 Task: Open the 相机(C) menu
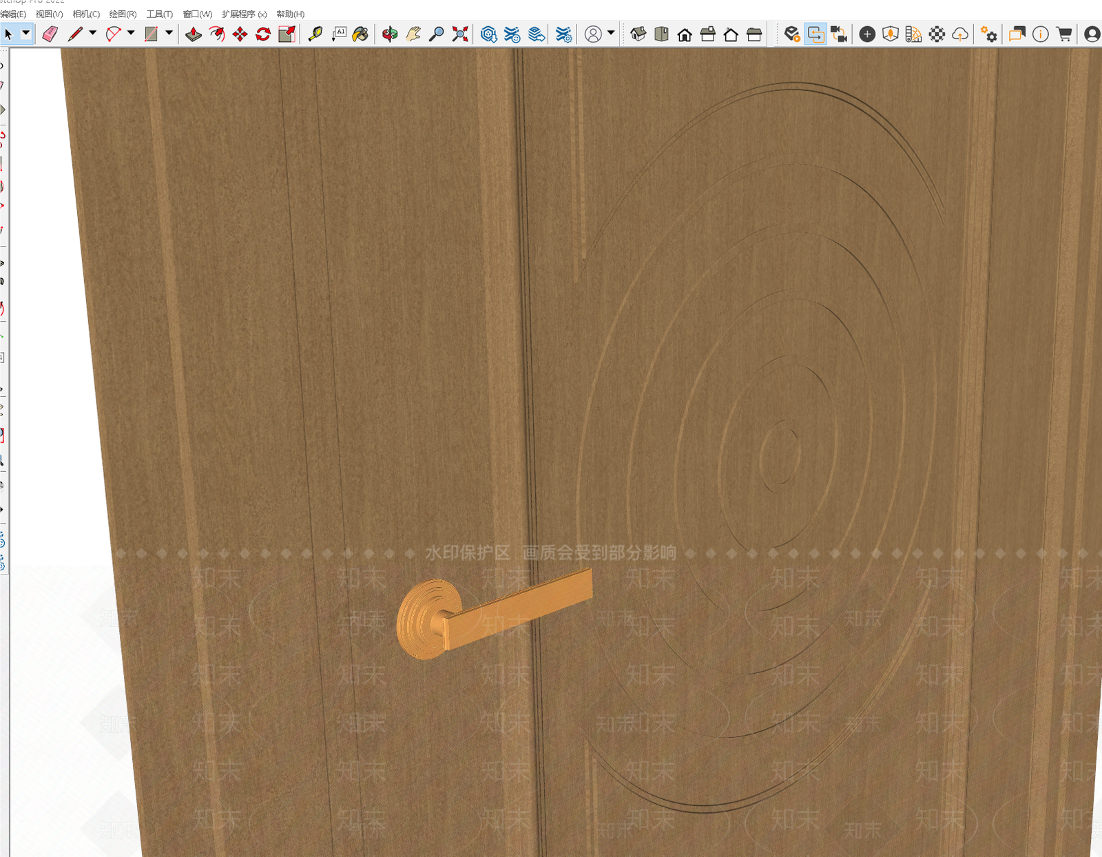86,14
